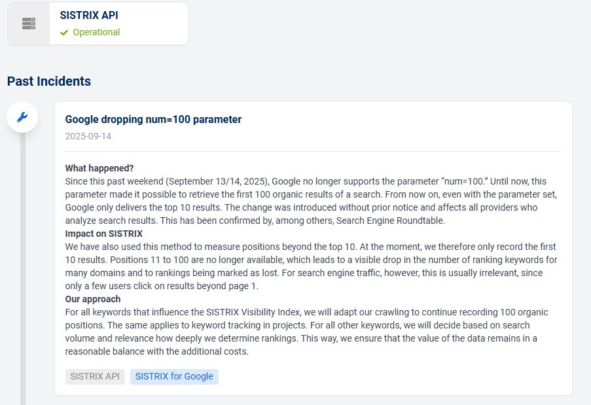The image size is (591, 405).
Task: Click the incident date 2025-09-14
Action: pos(88,136)
